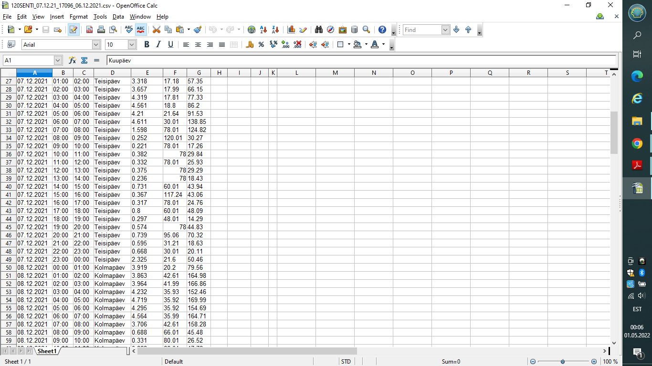Click the Sum icon in formula bar
Image resolution: width=652 pixels, height=366 pixels.
pos(84,61)
